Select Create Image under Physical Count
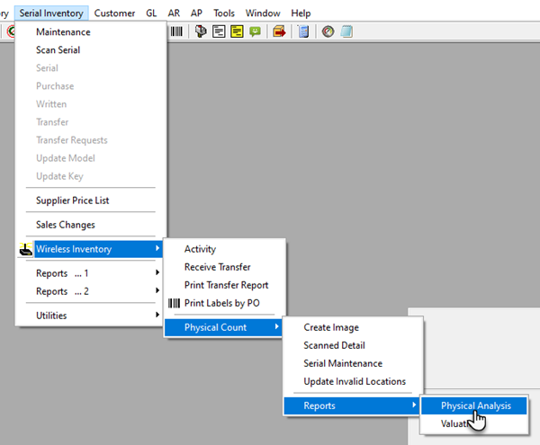 (x=353, y=327)
